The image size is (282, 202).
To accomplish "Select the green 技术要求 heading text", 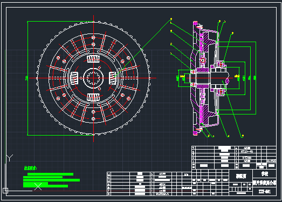I will tap(30, 168).
